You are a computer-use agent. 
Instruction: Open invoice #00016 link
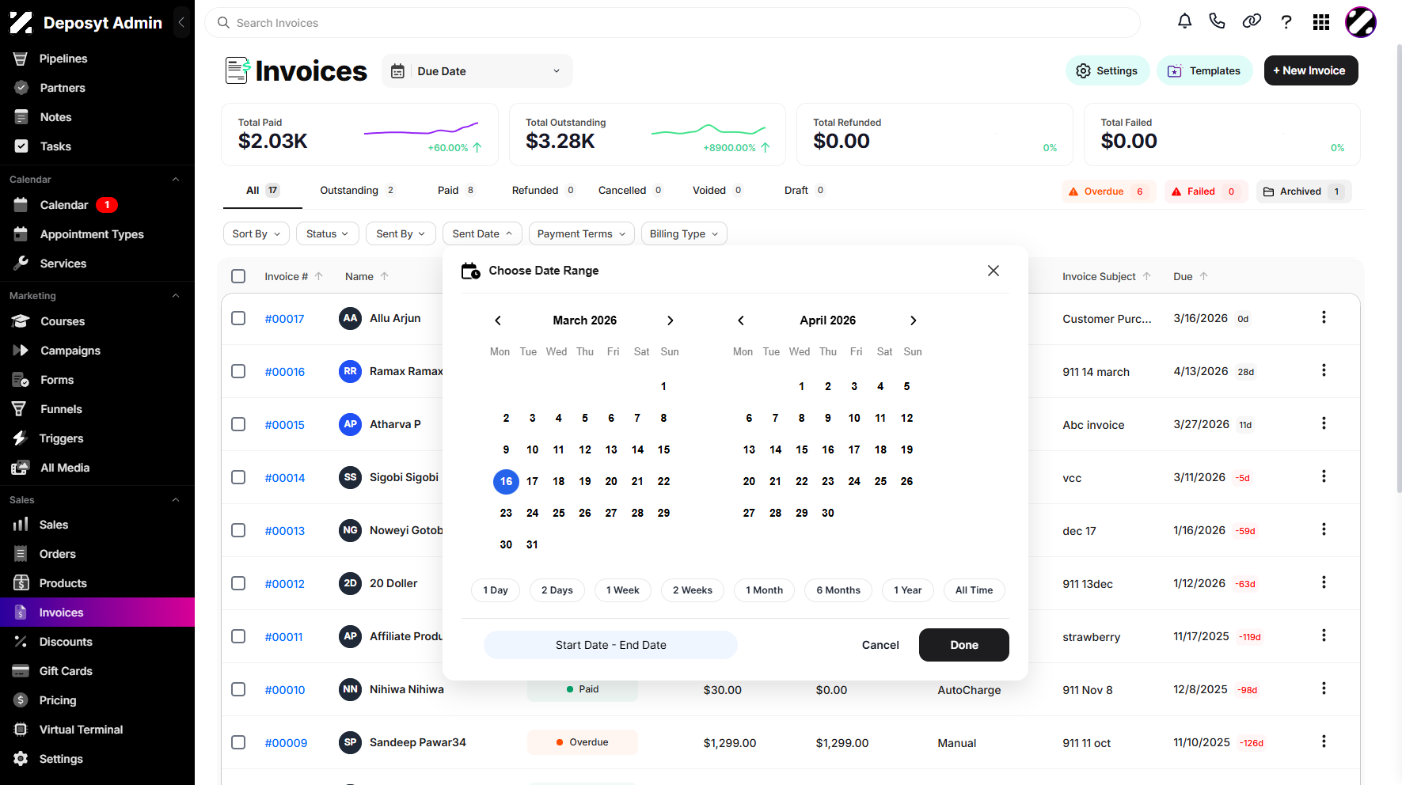(x=285, y=372)
